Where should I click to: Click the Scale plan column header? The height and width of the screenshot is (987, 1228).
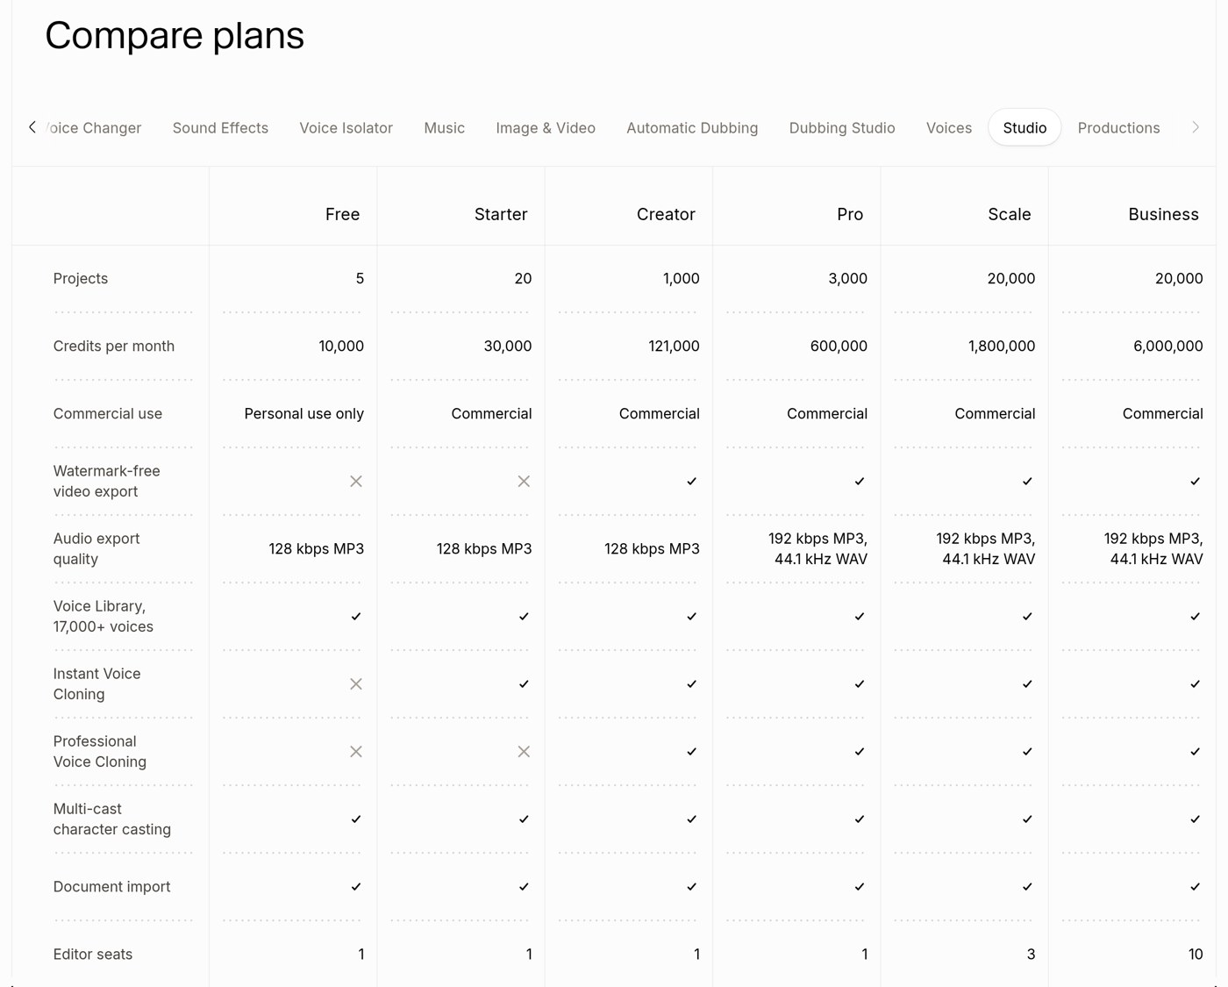click(1010, 214)
